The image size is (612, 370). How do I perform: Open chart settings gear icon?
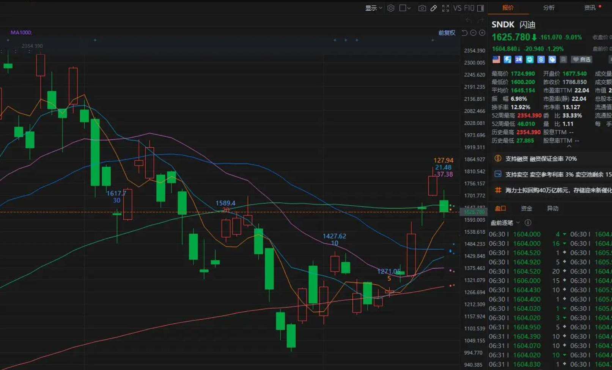[x=391, y=8]
